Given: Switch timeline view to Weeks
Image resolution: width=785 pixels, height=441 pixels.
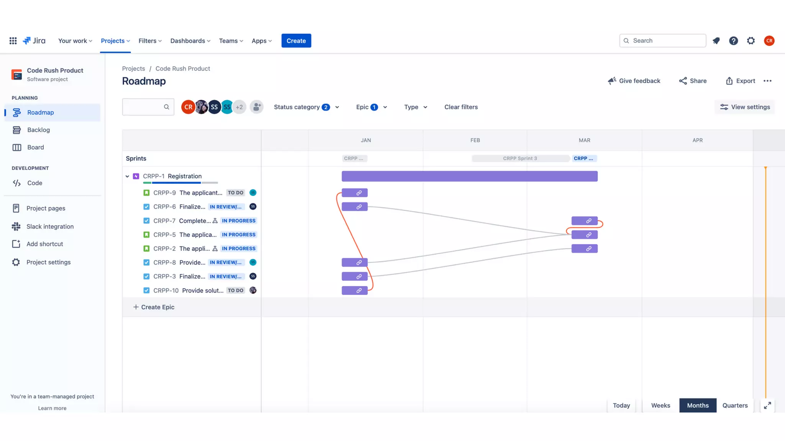Looking at the screenshot, I should point(660,405).
